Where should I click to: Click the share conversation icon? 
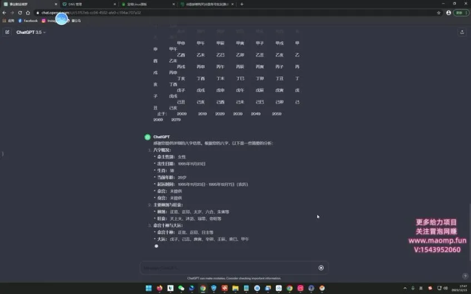click(x=462, y=32)
